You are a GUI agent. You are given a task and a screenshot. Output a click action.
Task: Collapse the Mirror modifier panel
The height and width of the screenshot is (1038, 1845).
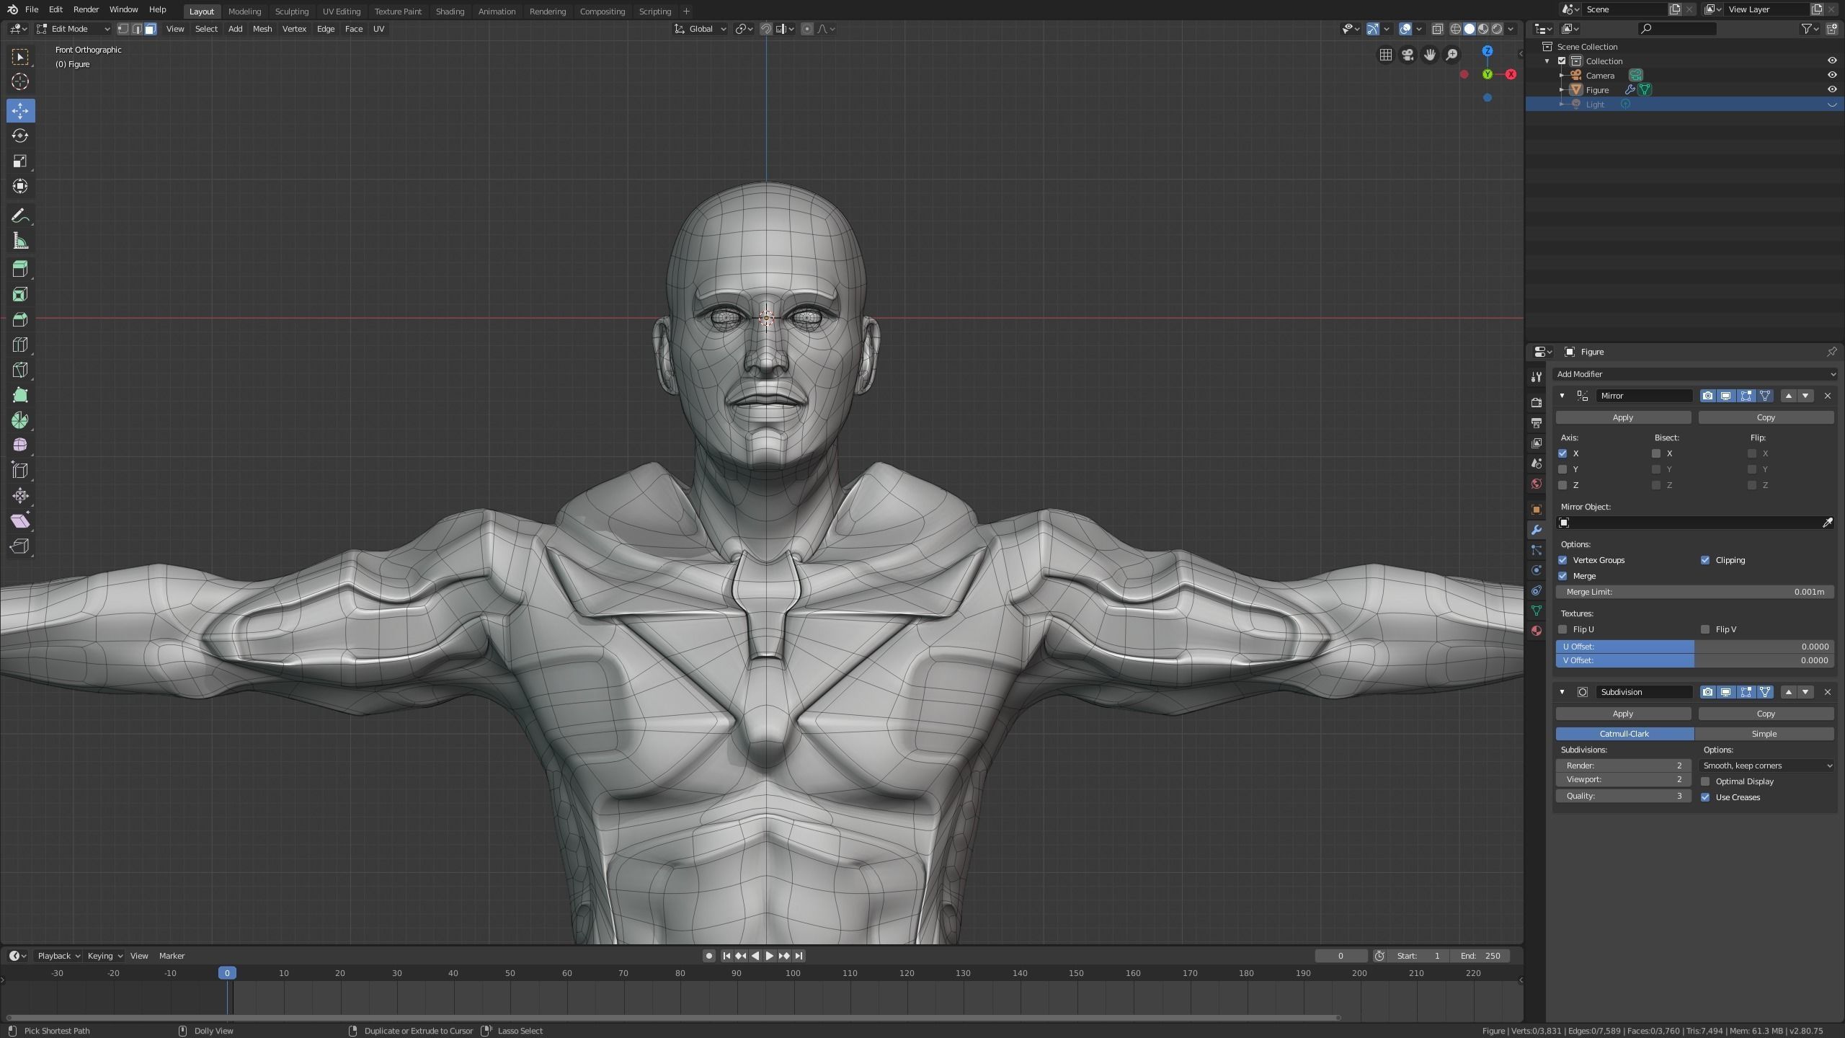click(1561, 396)
